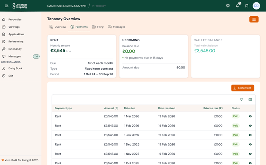Open the DD user avatar menu
266x165 pixels.
tap(256, 6)
